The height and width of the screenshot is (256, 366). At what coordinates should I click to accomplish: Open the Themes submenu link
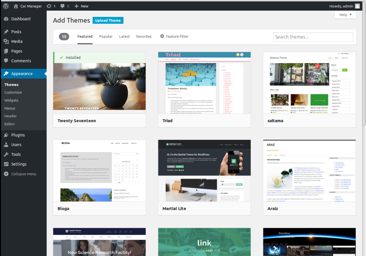[x=11, y=85]
